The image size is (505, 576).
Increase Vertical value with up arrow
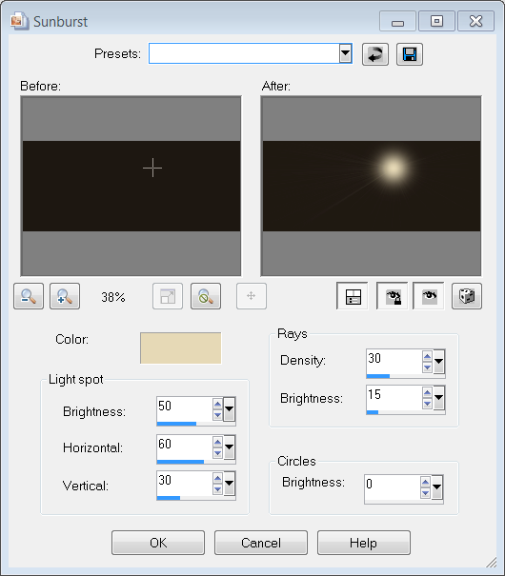pyautogui.click(x=217, y=478)
